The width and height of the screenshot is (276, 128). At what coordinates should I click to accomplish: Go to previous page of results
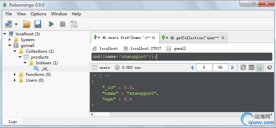192,67
